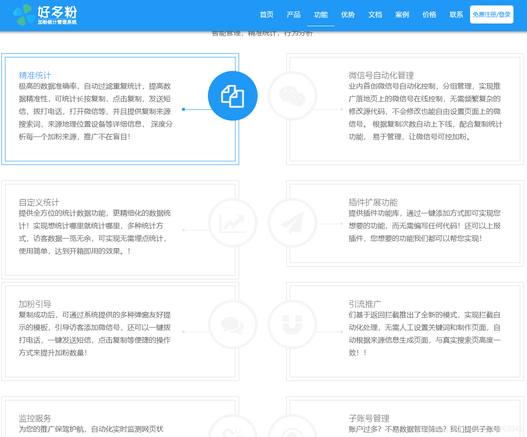The width and height of the screenshot is (527, 437).
Task: Click the 引流推广 description paragraph
Action: pyautogui.click(x=425, y=334)
